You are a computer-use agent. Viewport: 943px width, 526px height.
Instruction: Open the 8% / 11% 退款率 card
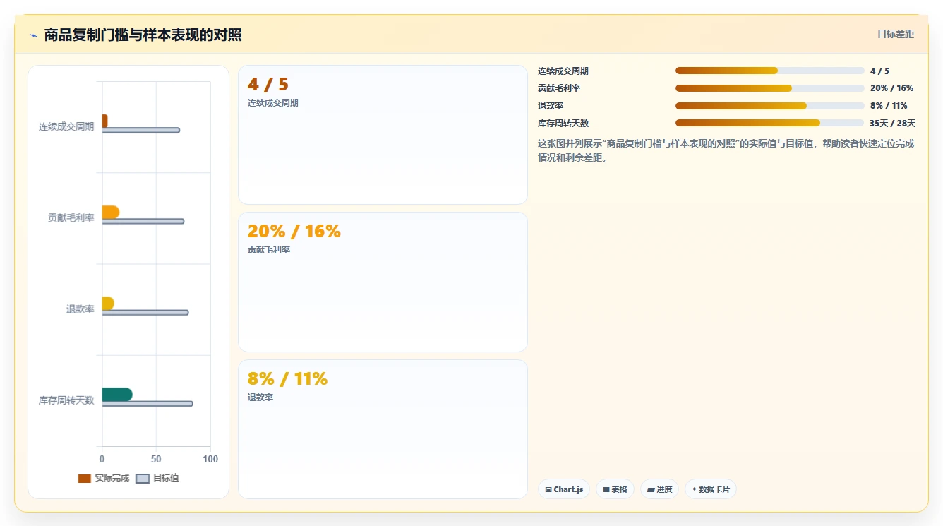383,429
